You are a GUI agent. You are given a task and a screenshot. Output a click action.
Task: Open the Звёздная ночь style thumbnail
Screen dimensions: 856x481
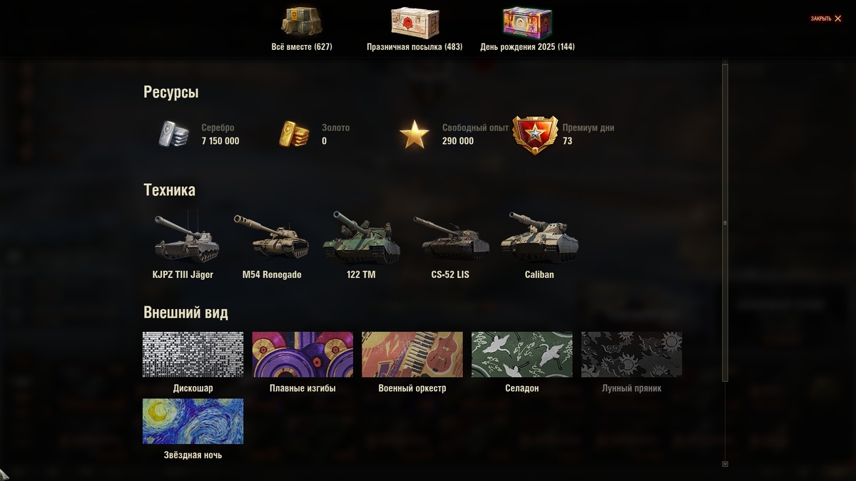(x=193, y=421)
